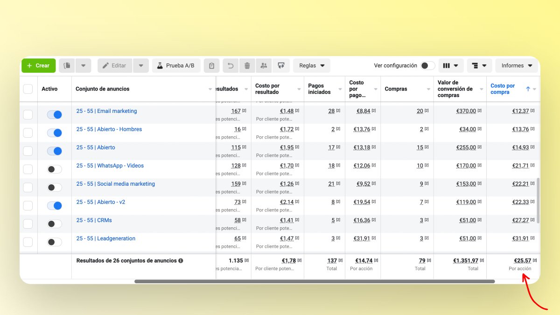Viewport: 560px width, 315px height.
Task: Click the Editar pencil button
Action: [115, 66]
